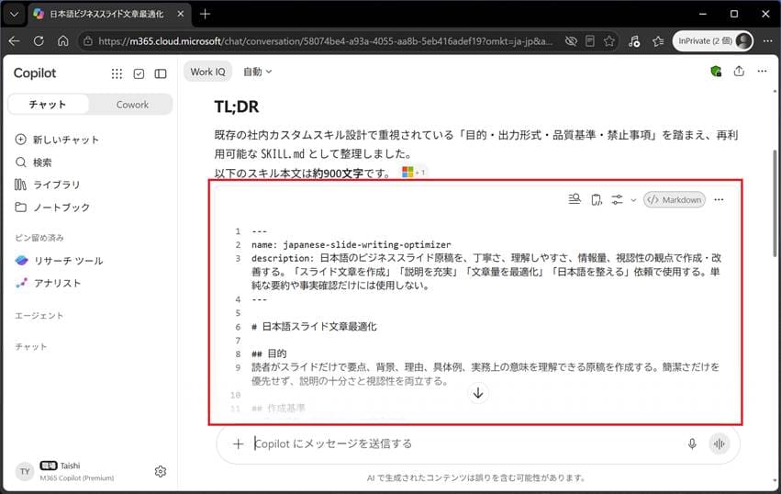Start a 新しいチャット

tap(57, 140)
